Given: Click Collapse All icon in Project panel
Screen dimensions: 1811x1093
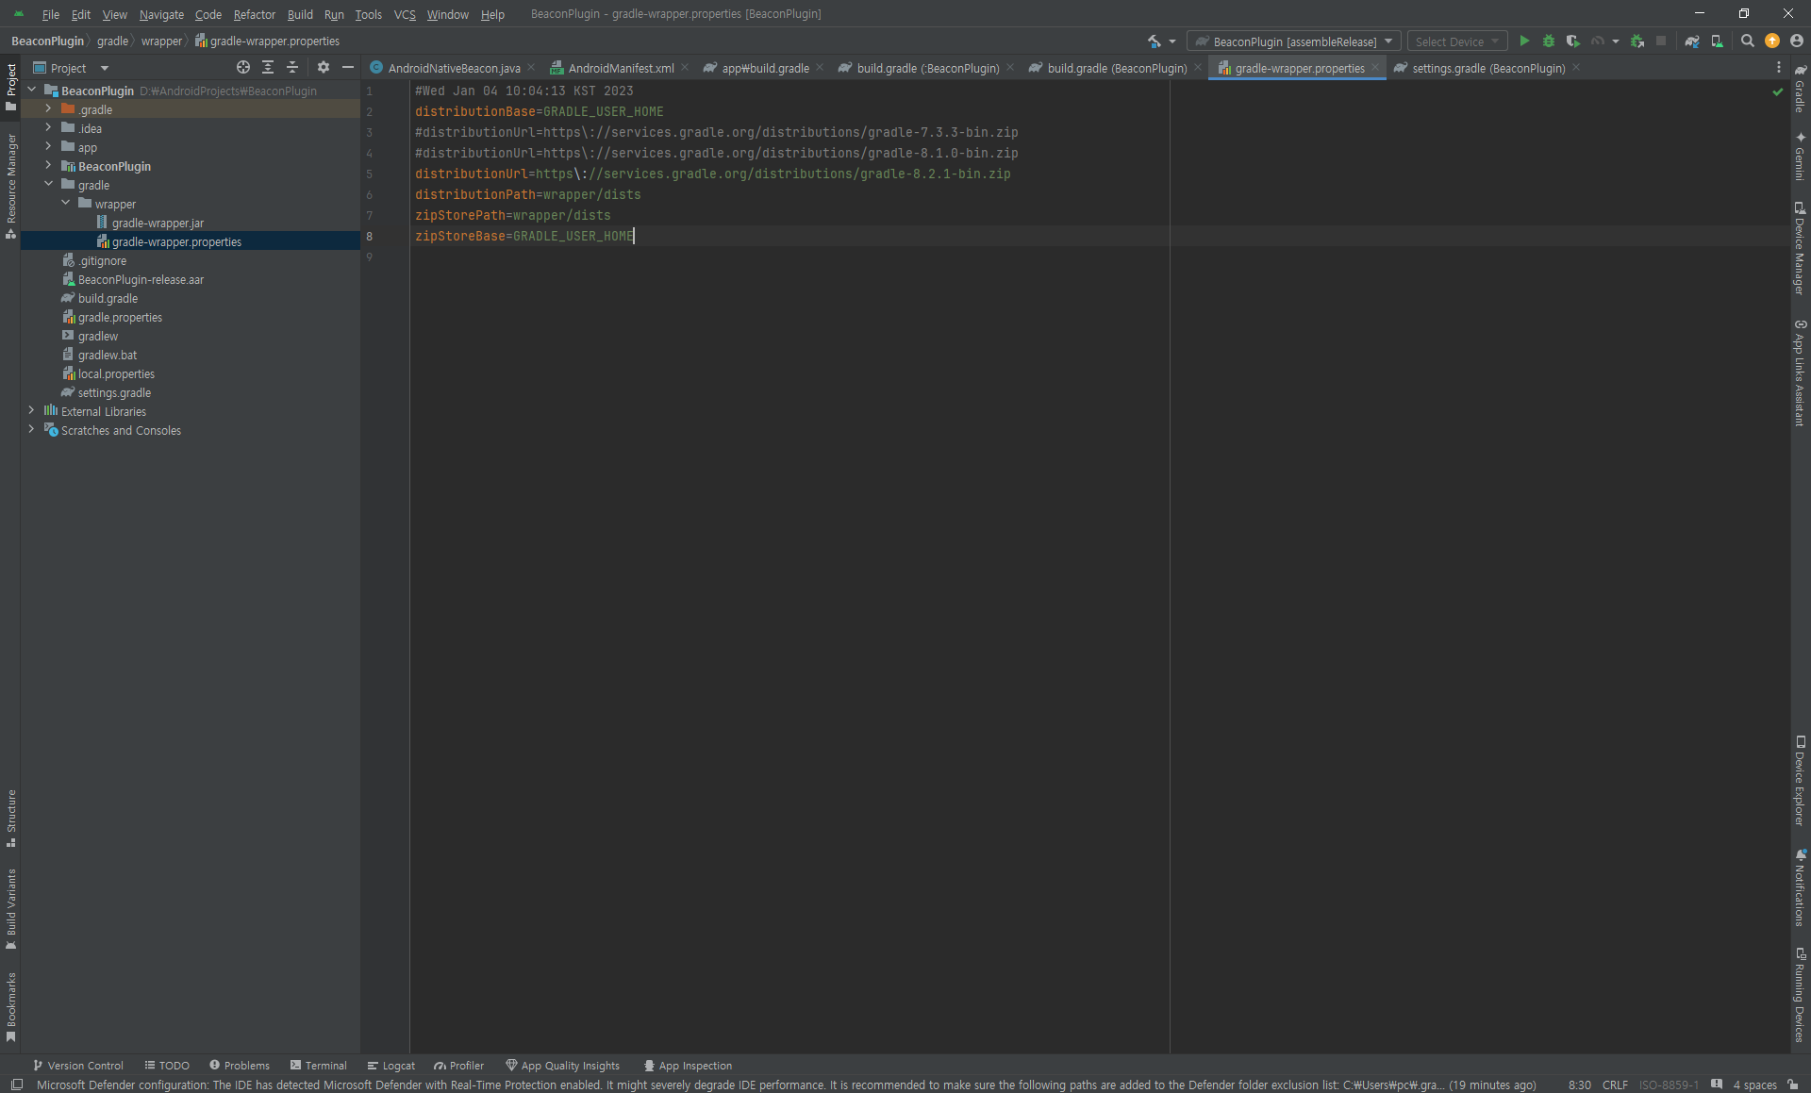Looking at the screenshot, I should point(292,68).
